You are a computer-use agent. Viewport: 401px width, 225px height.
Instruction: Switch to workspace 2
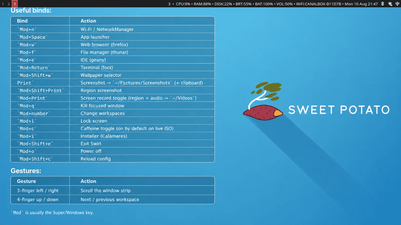(x=9, y=4)
